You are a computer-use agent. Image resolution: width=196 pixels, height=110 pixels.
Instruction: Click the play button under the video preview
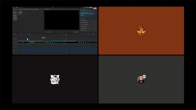coord(62,32)
